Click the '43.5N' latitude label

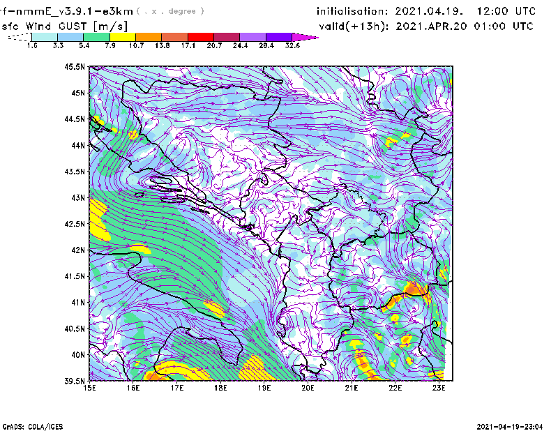point(75,172)
